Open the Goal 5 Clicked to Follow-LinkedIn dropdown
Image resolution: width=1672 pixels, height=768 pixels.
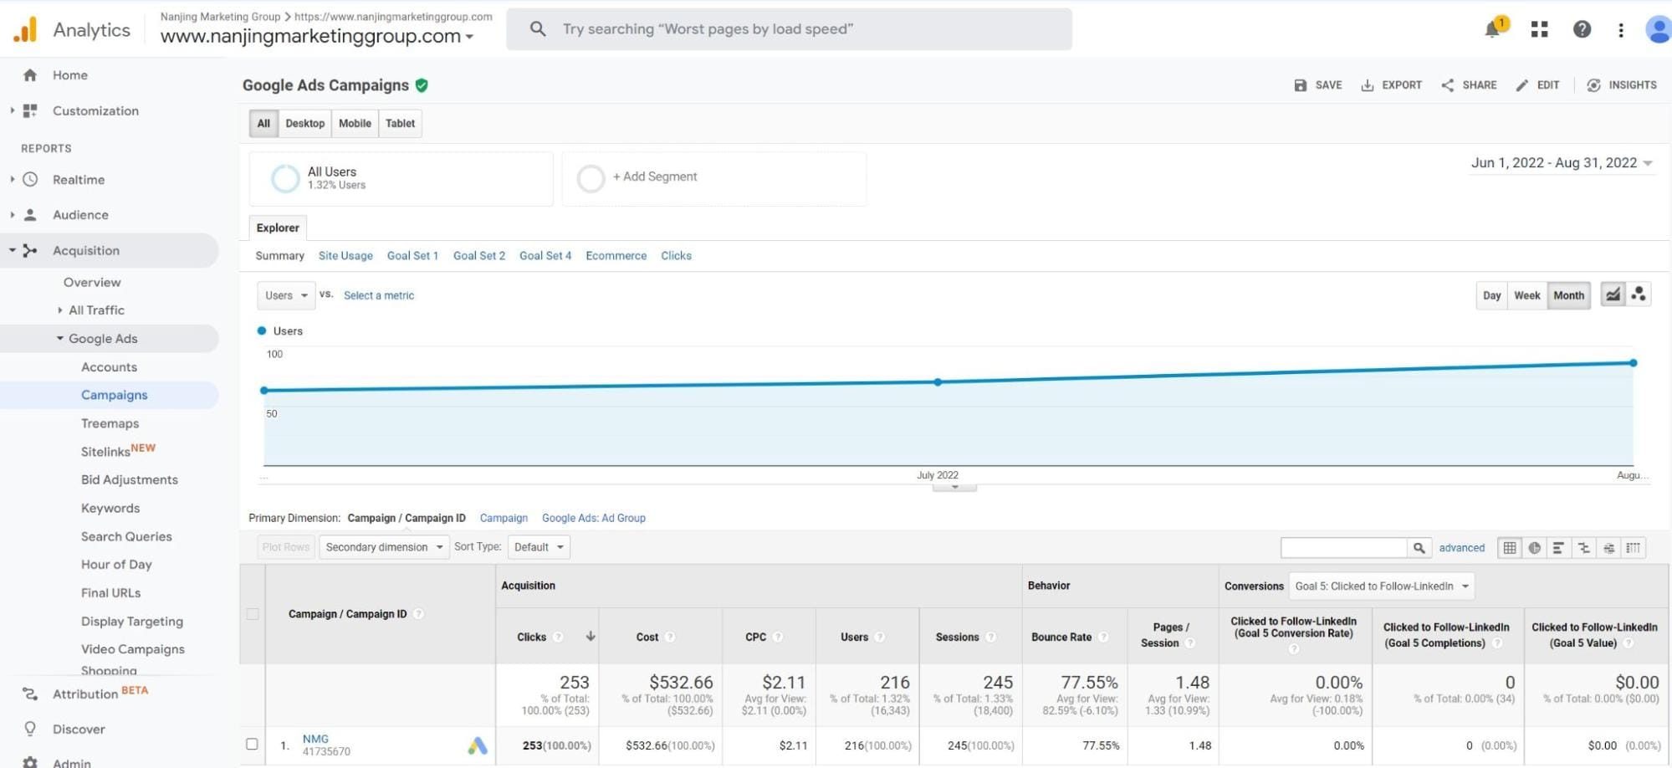pos(1380,586)
